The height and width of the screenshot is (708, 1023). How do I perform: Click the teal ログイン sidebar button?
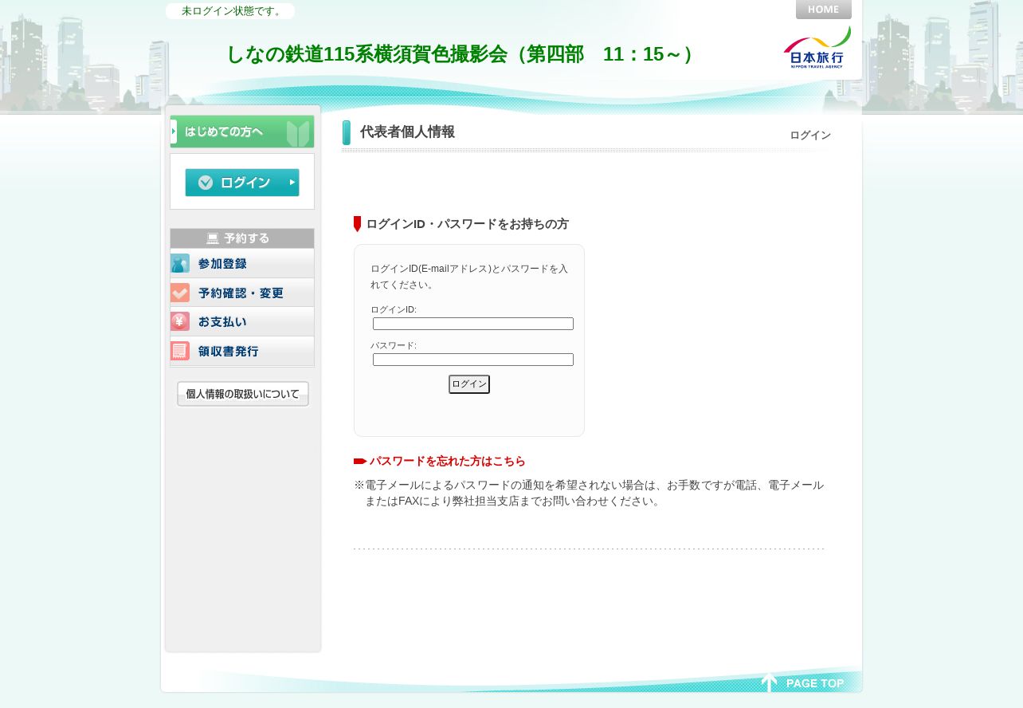(242, 183)
